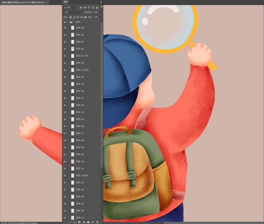Hide layer 图层 106
This screenshot has height=224, width=264.
[65, 35]
